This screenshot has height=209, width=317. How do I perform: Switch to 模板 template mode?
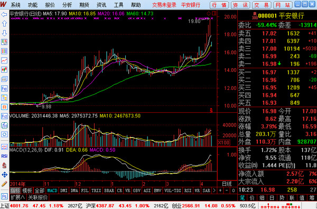tap(27, 190)
